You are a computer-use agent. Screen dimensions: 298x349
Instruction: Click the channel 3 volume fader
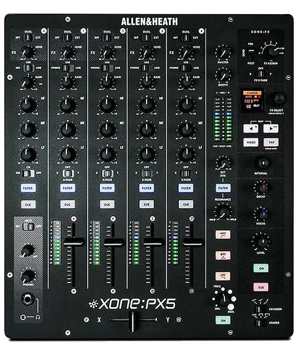tap(153, 242)
